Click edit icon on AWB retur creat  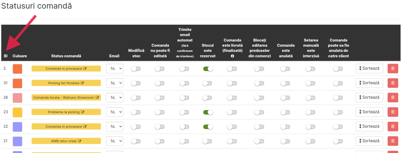pos(80,141)
